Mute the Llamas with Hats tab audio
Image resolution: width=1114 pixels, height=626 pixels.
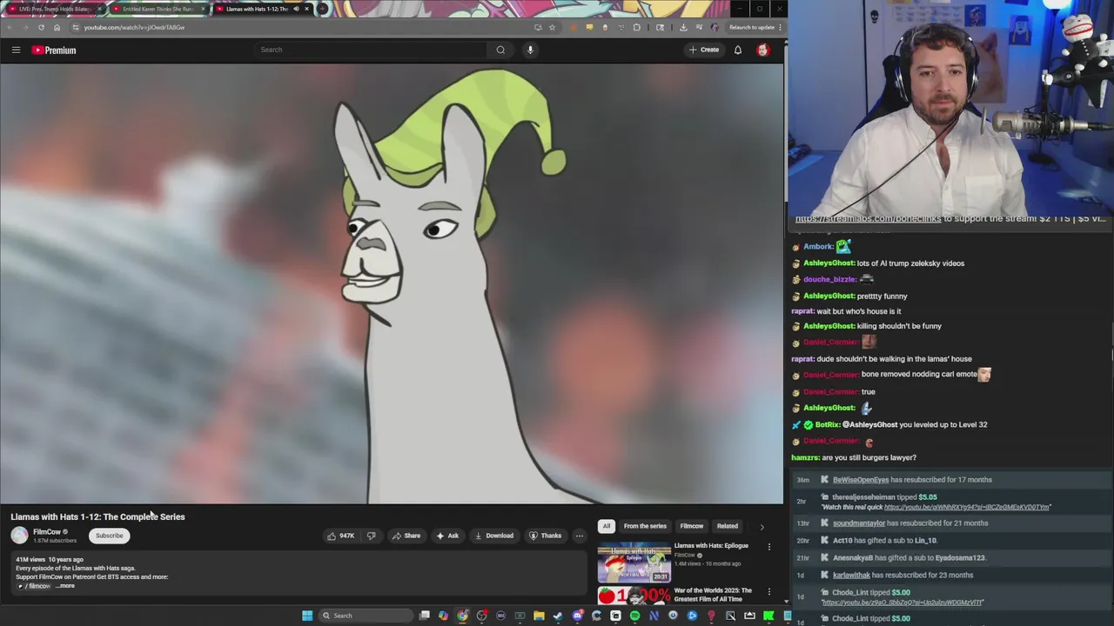tap(296, 9)
